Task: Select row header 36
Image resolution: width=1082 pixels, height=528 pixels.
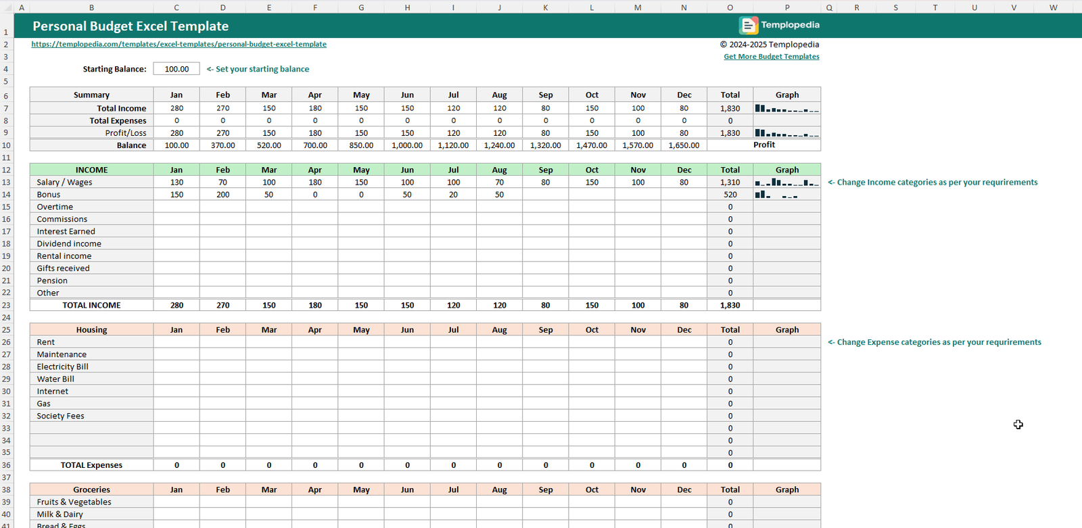Action: [x=6, y=465]
